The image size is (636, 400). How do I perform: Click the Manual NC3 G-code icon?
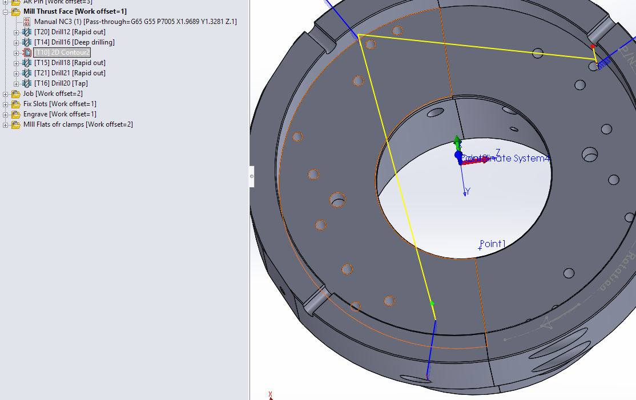point(26,21)
